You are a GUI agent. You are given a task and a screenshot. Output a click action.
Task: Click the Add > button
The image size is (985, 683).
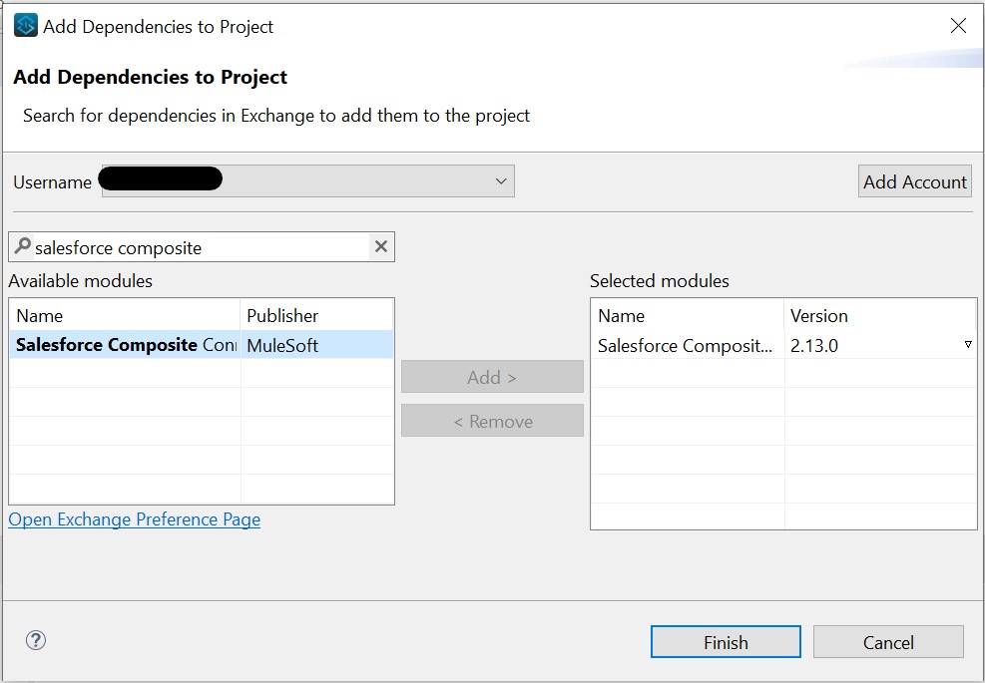pyautogui.click(x=492, y=377)
